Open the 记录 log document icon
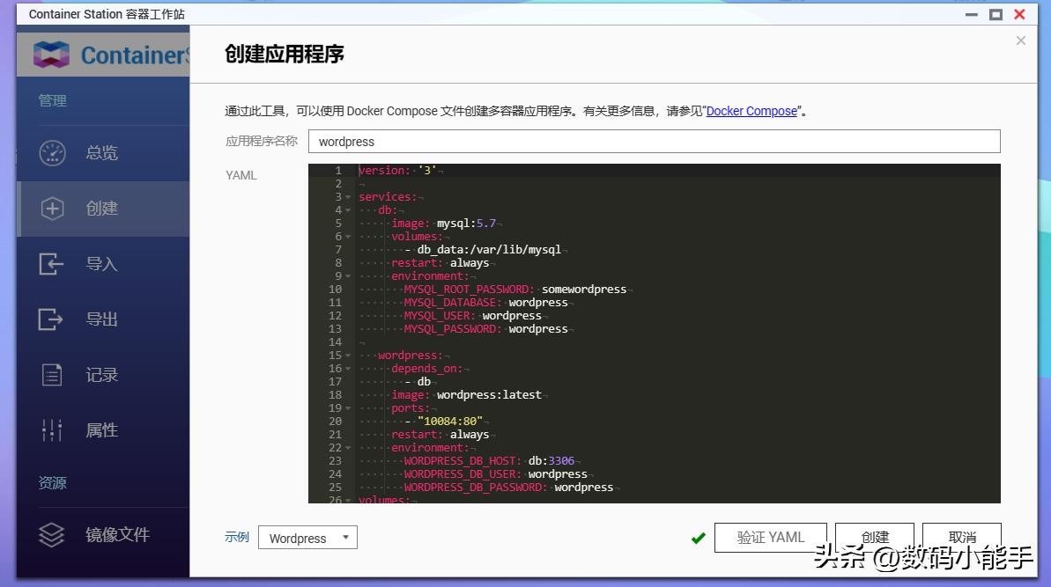This screenshot has height=587, width=1051. tap(53, 375)
